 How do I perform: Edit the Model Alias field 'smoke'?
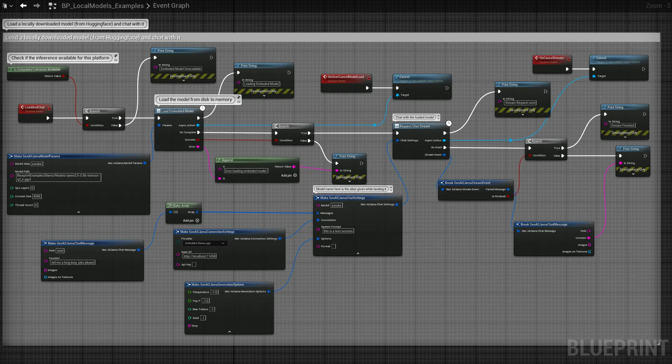[37, 164]
